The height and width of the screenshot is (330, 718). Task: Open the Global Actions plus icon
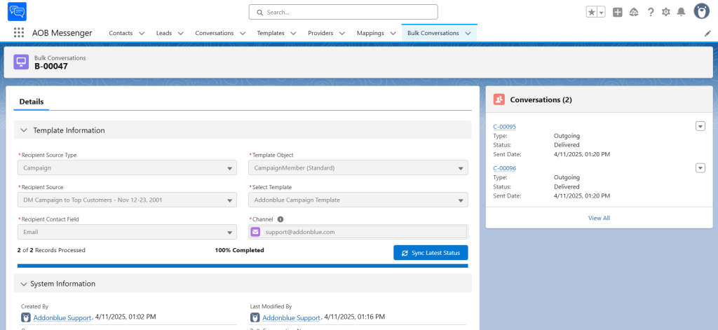click(x=617, y=12)
